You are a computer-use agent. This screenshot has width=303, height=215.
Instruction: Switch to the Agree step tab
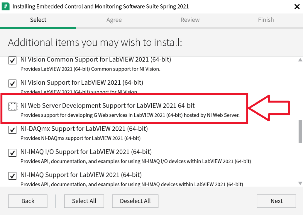click(114, 20)
